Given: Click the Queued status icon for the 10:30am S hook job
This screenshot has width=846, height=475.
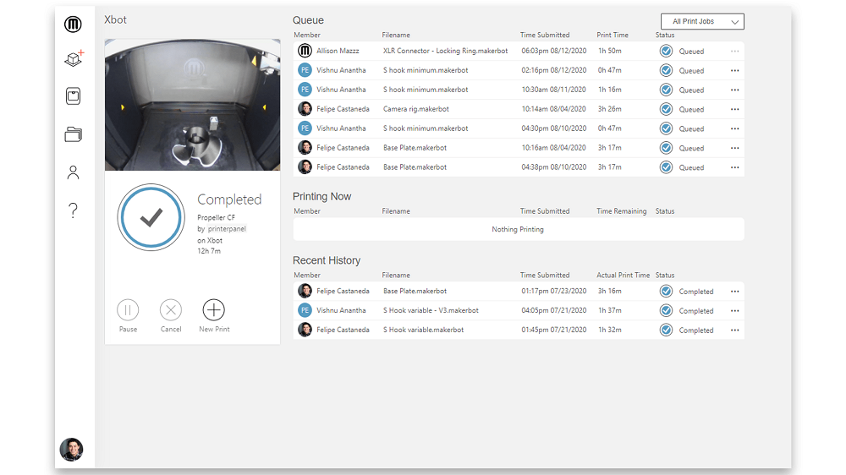Looking at the screenshot, I should [667, 90].
